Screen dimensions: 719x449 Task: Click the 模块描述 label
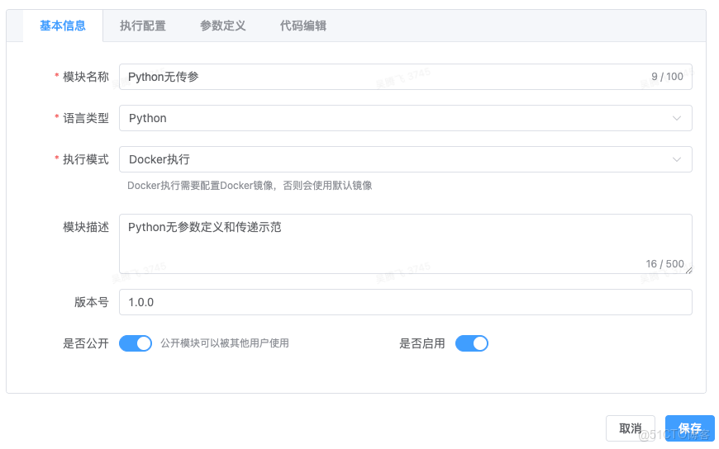click(86, 227)
